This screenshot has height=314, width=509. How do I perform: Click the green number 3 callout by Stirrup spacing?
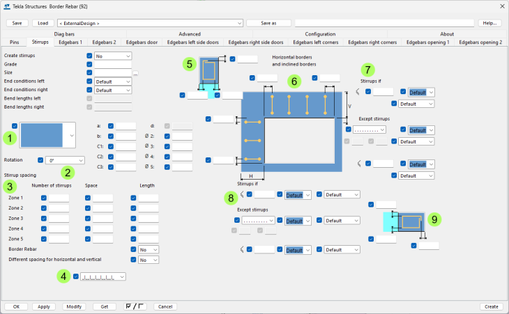10,186
